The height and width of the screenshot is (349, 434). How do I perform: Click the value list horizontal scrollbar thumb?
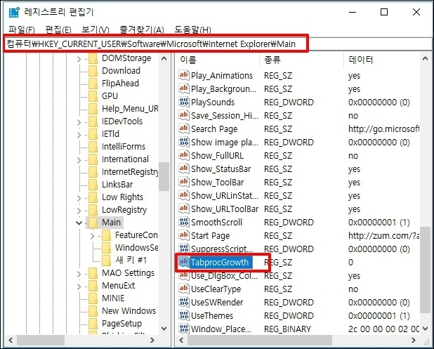[x=260, y=340]
